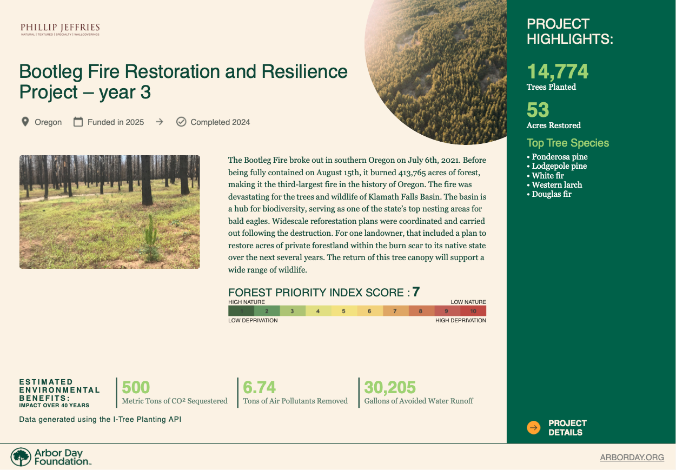Screen dimensions: 676x470
Task: Click the arrow between Funded and Completed
Action: coord(160,122)
